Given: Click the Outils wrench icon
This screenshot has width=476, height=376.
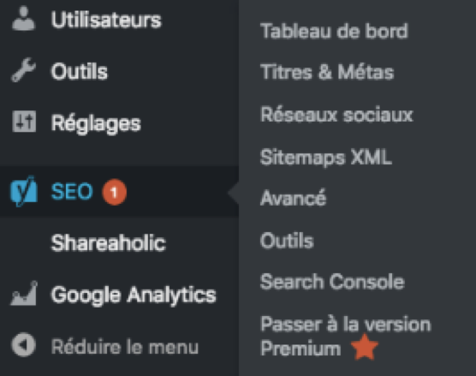Looking at the screenshot, I should 24,70.
